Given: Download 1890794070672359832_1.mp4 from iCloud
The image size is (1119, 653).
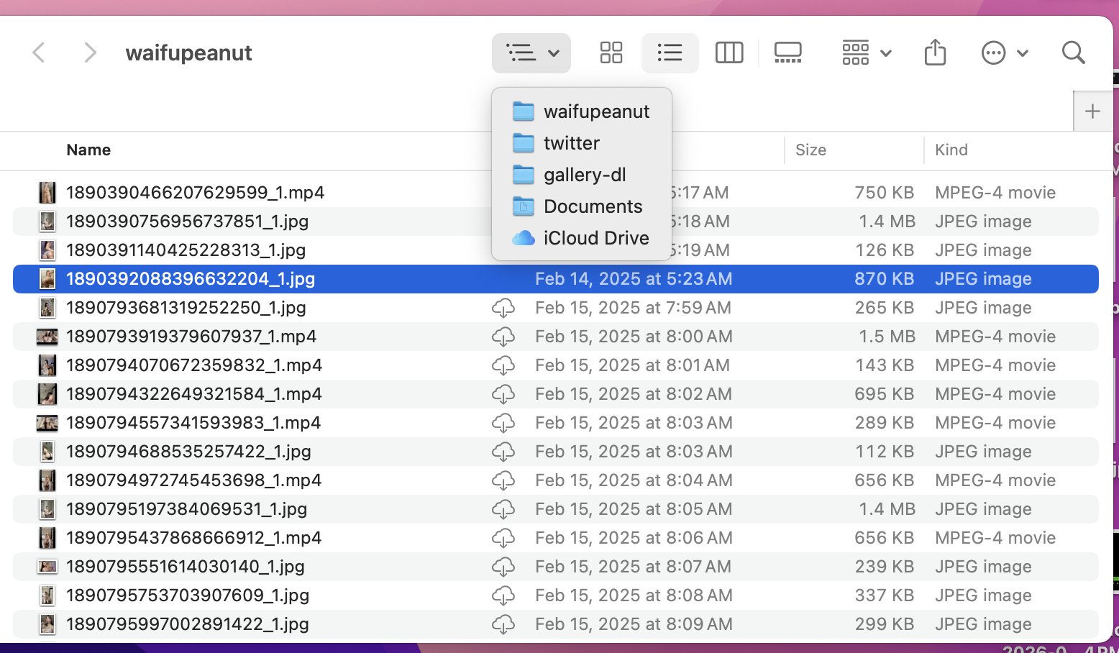Looking at the screenshot, I should [x=503, y=365].
